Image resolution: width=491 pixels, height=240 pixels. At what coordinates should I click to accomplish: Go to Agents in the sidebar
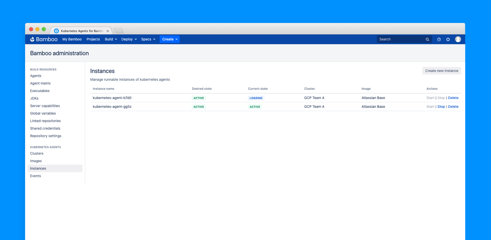(36, 76)
